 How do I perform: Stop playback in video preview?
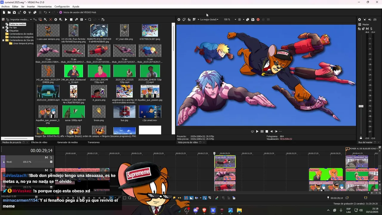(267, 131)
